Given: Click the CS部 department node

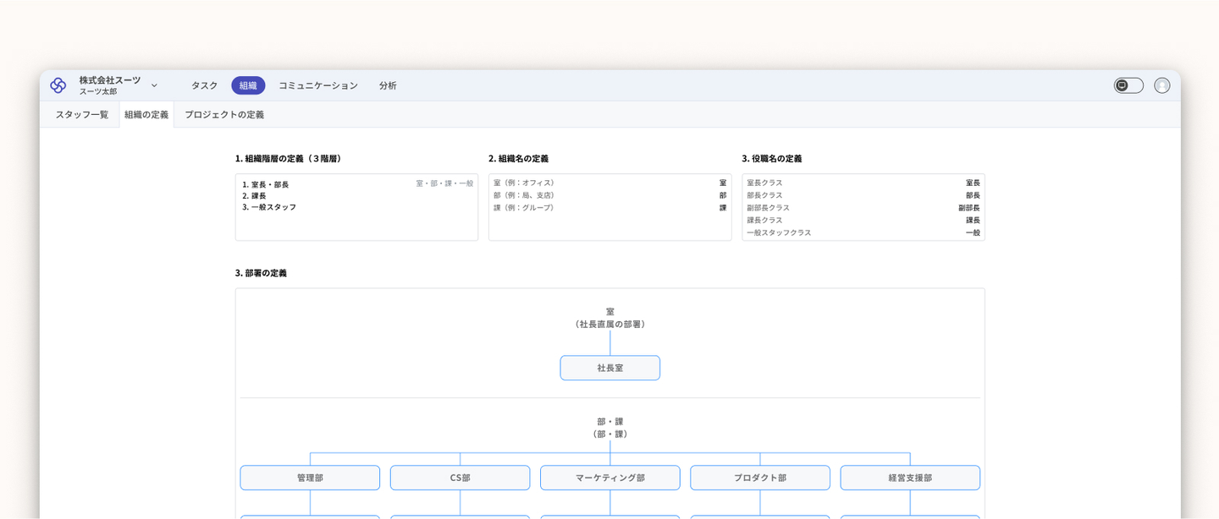Looking at the screenshot, I should (x=460, y=478).
